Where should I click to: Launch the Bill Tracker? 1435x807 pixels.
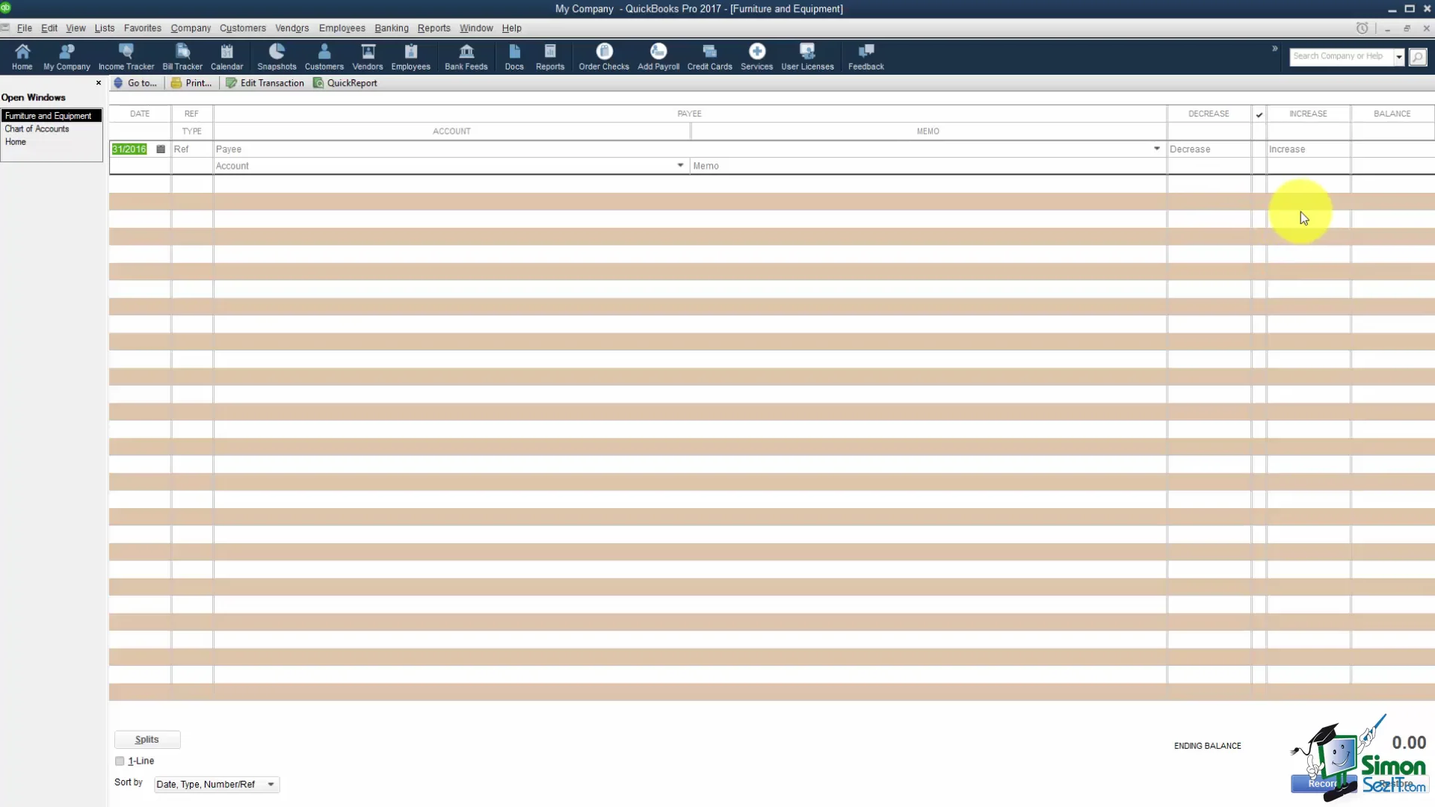click(x=182, y=56)
